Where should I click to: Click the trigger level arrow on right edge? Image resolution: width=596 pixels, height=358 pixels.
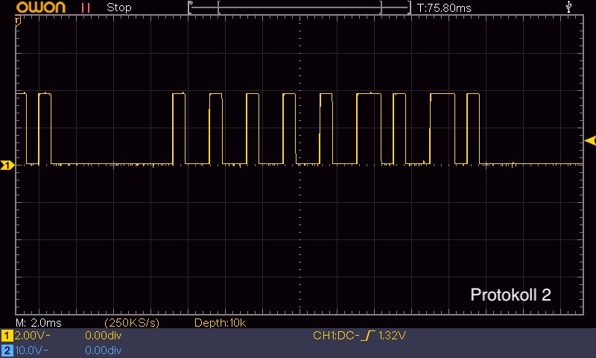(x=590, y=141)
